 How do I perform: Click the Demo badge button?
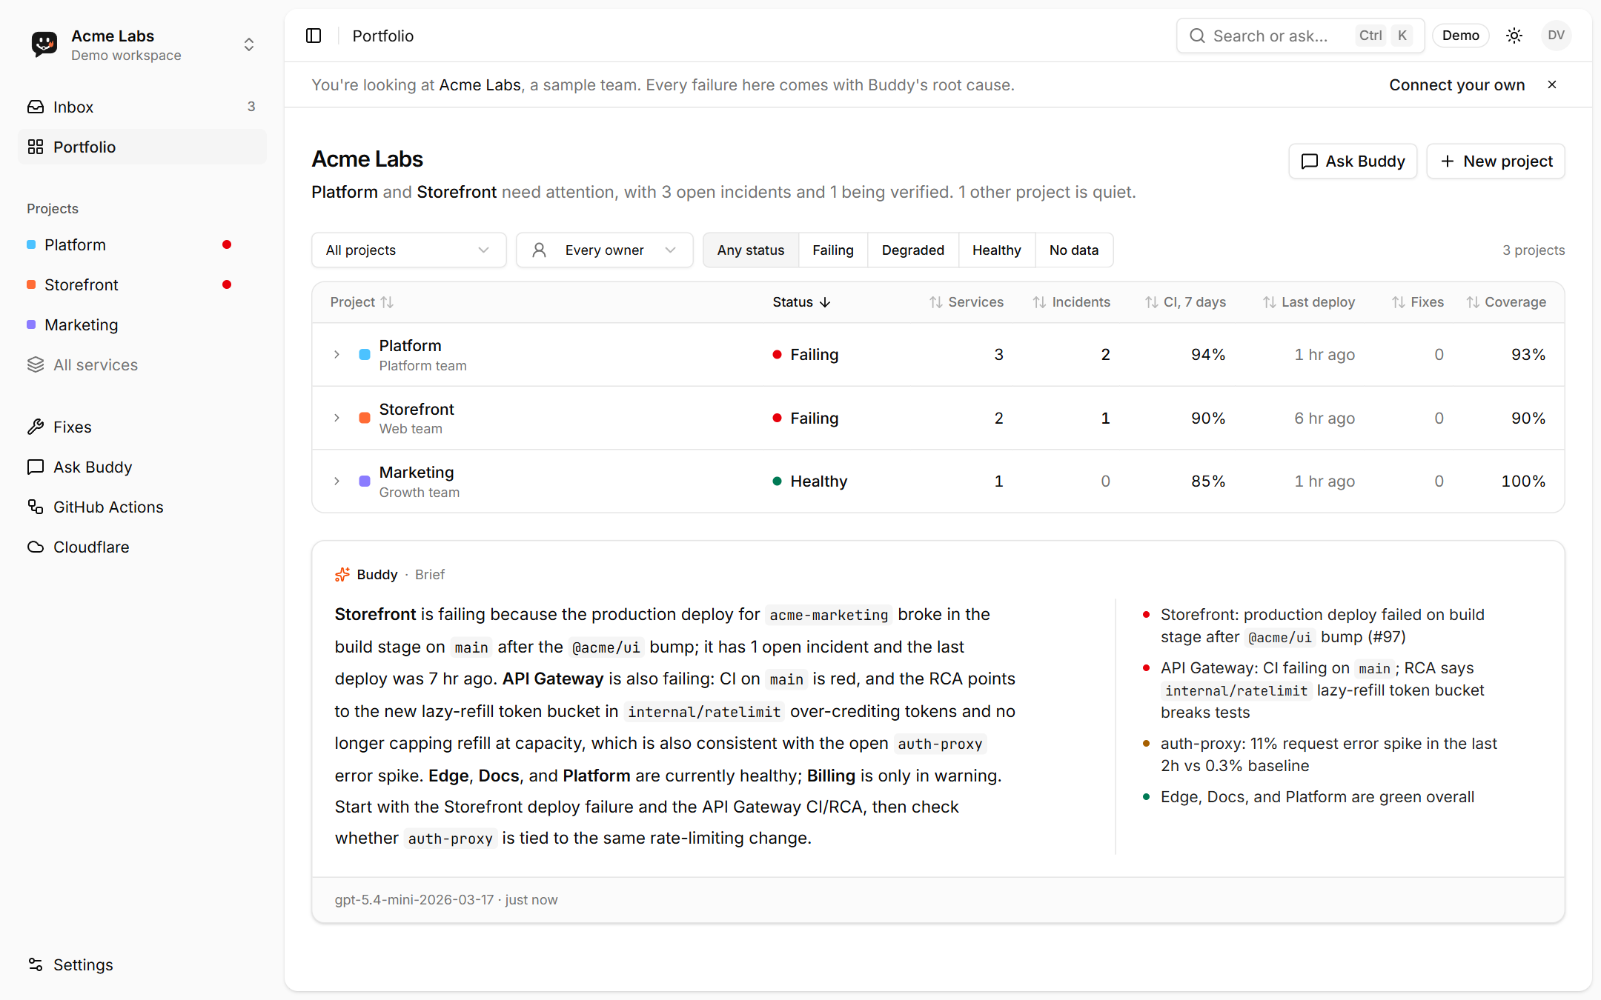[1460, 36]
